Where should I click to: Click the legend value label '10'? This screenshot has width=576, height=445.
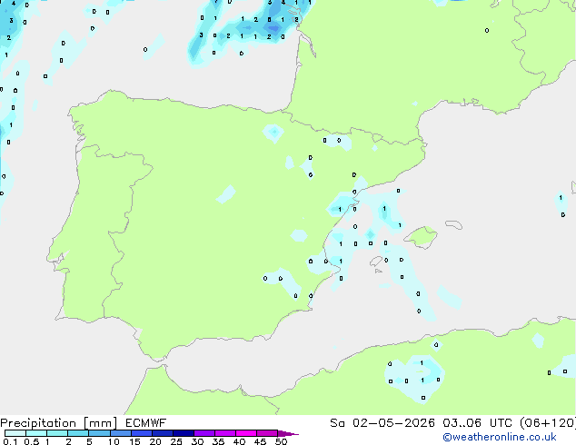click(114, 441)
